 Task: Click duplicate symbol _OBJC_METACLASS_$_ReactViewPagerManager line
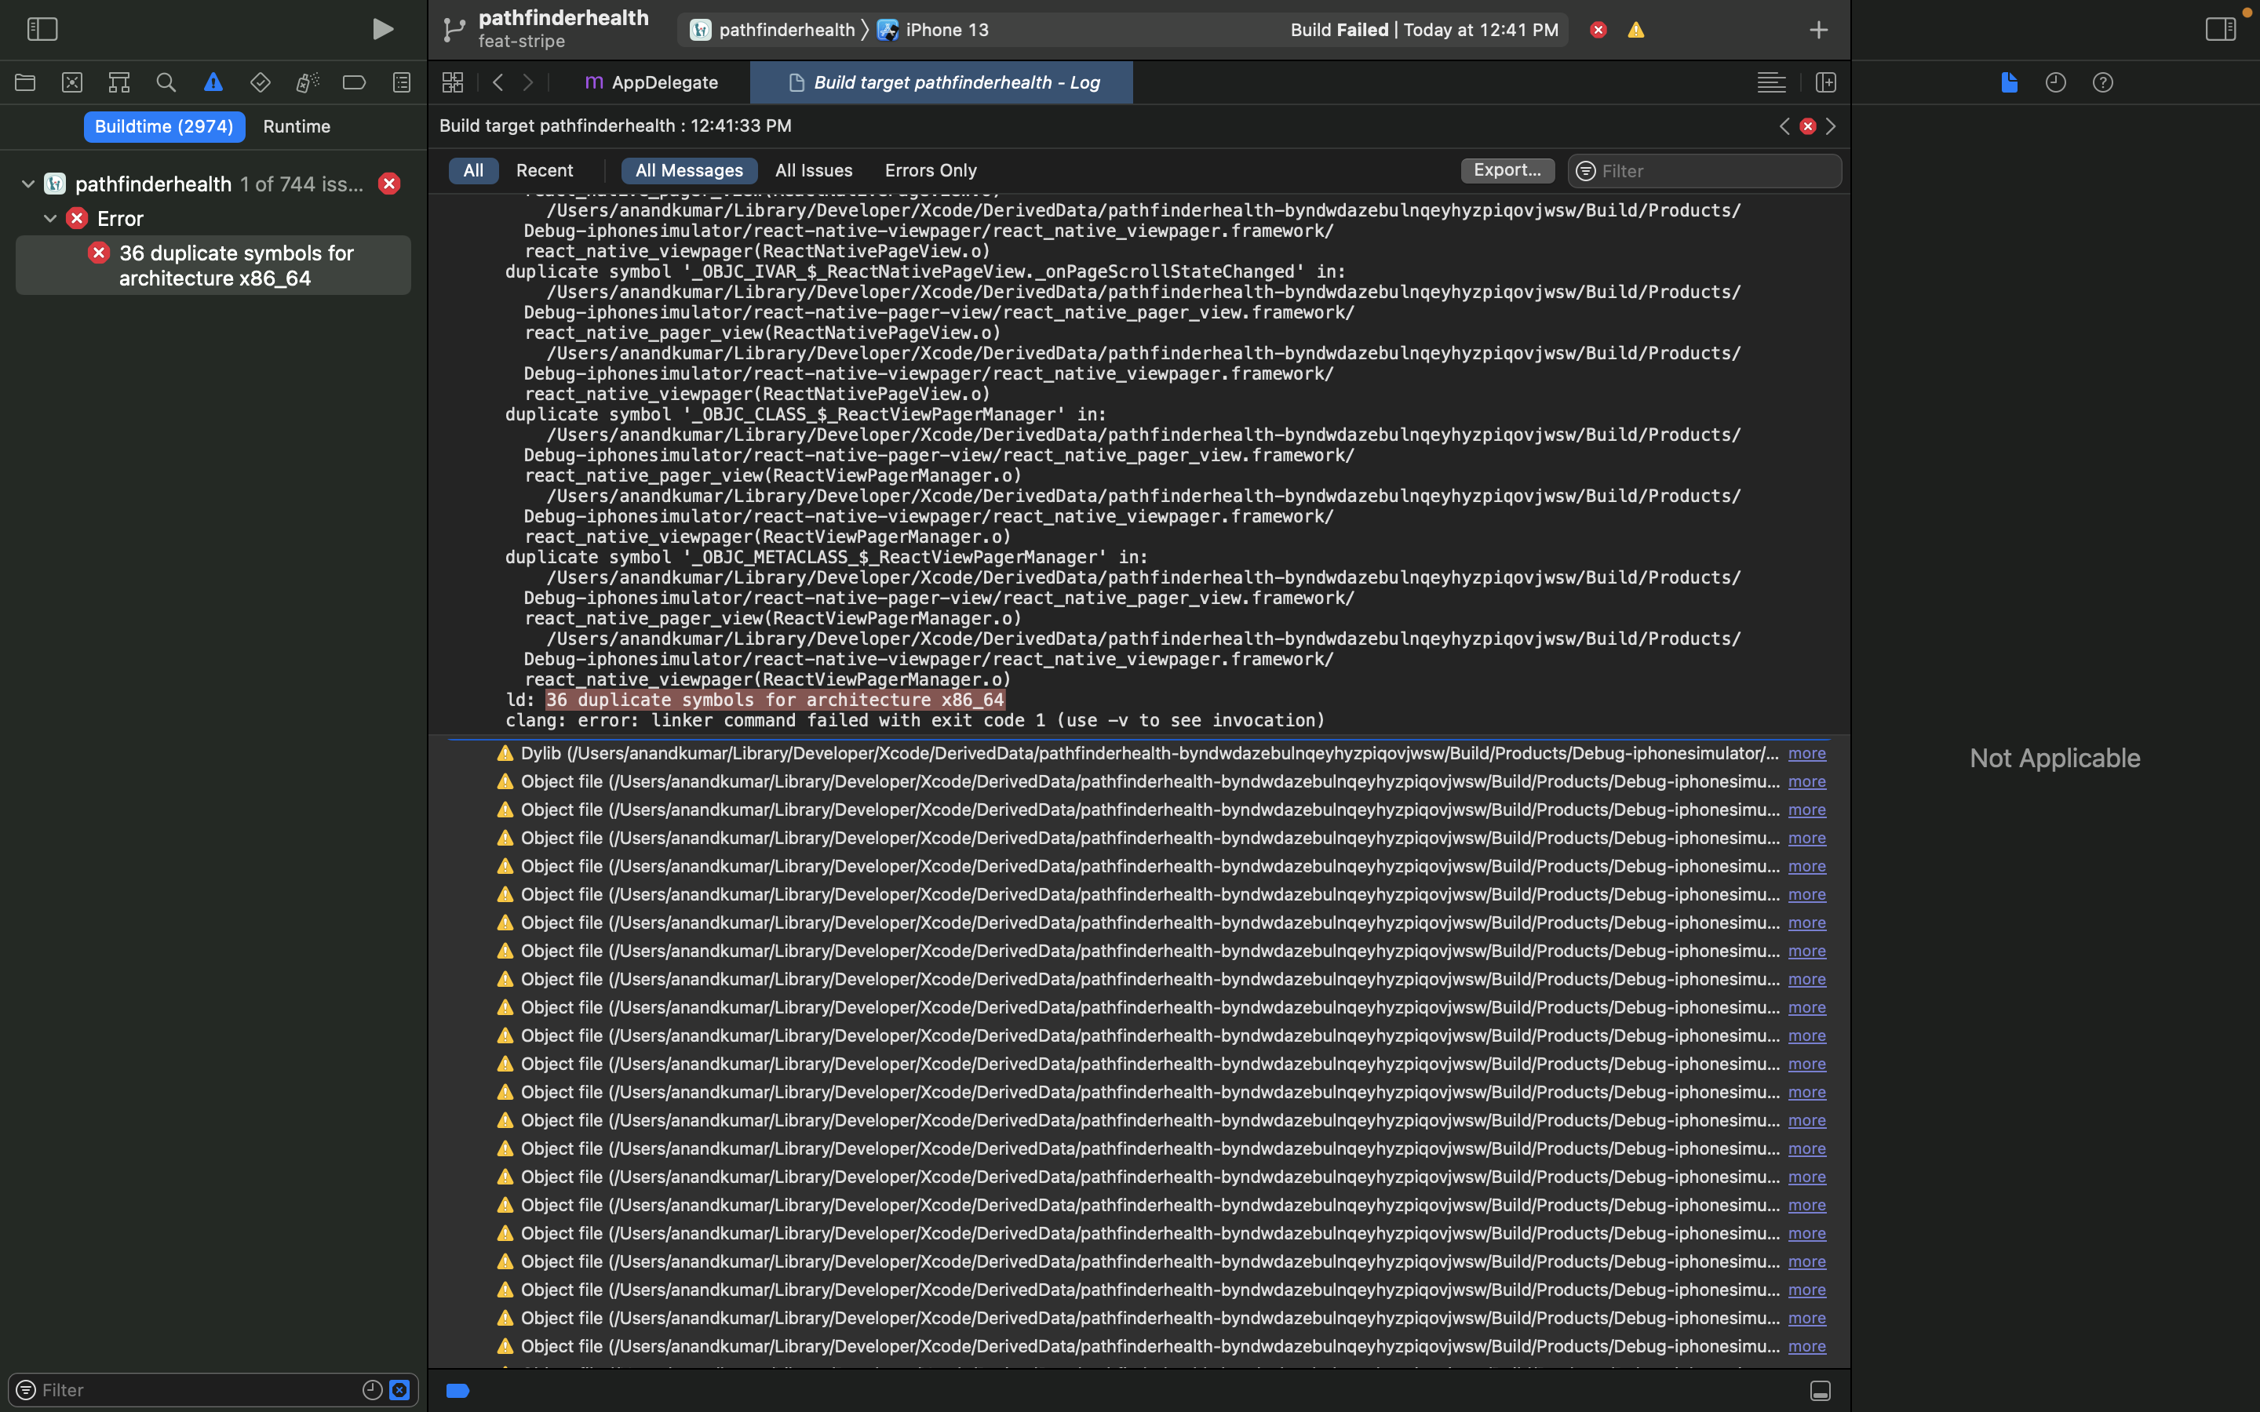[826, 557]
